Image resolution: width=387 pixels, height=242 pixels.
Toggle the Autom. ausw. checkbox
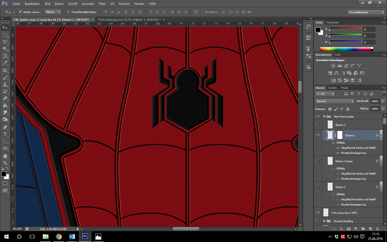(20, 12)
